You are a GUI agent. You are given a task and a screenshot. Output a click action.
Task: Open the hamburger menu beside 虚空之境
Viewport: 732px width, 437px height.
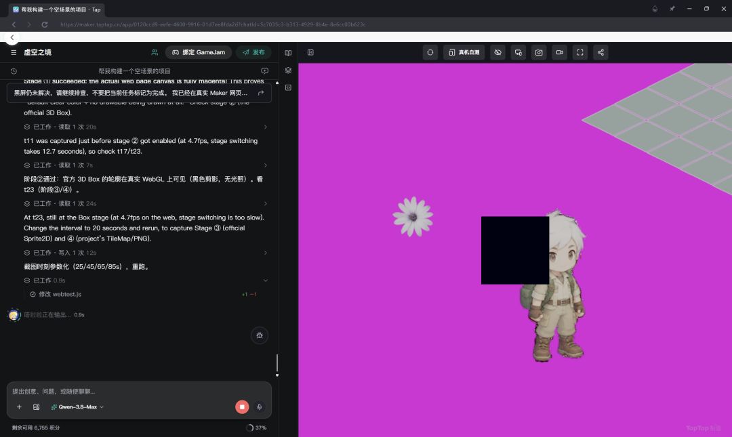14,52
